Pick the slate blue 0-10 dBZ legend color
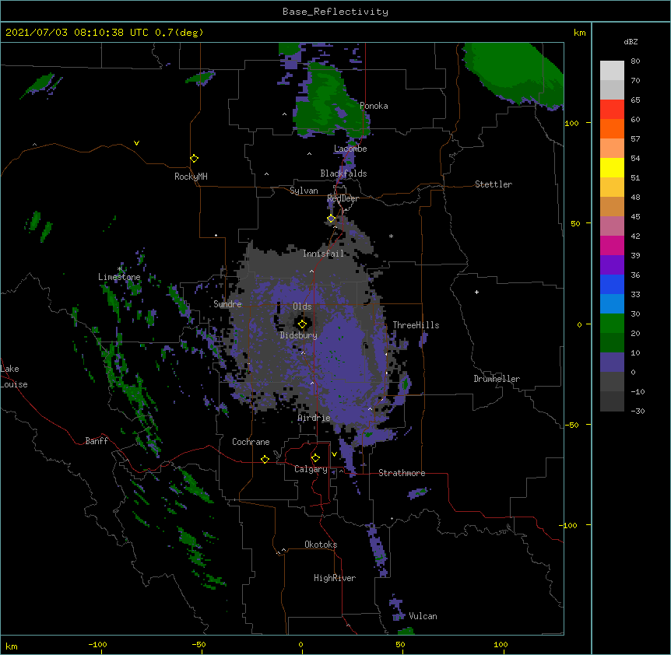Screen dimensions: 671x655 click(x=612, y=363)
